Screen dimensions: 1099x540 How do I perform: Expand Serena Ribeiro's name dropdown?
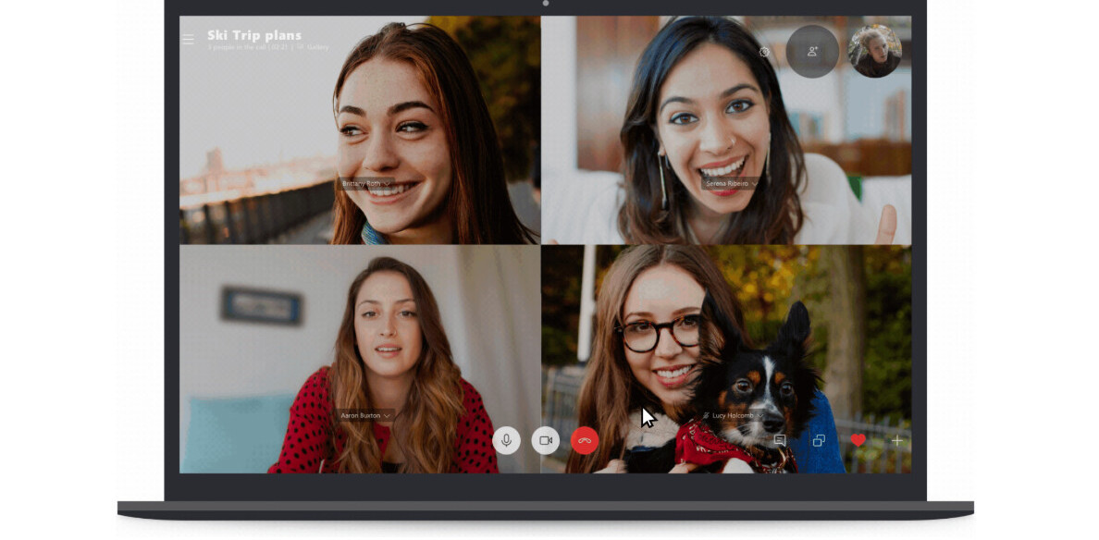click(755, 184)
